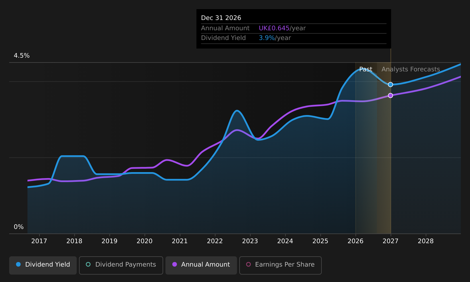Click the Annual Amount tooltip label
Viewport: 470px width, 282px height.
tap(225, 28)
